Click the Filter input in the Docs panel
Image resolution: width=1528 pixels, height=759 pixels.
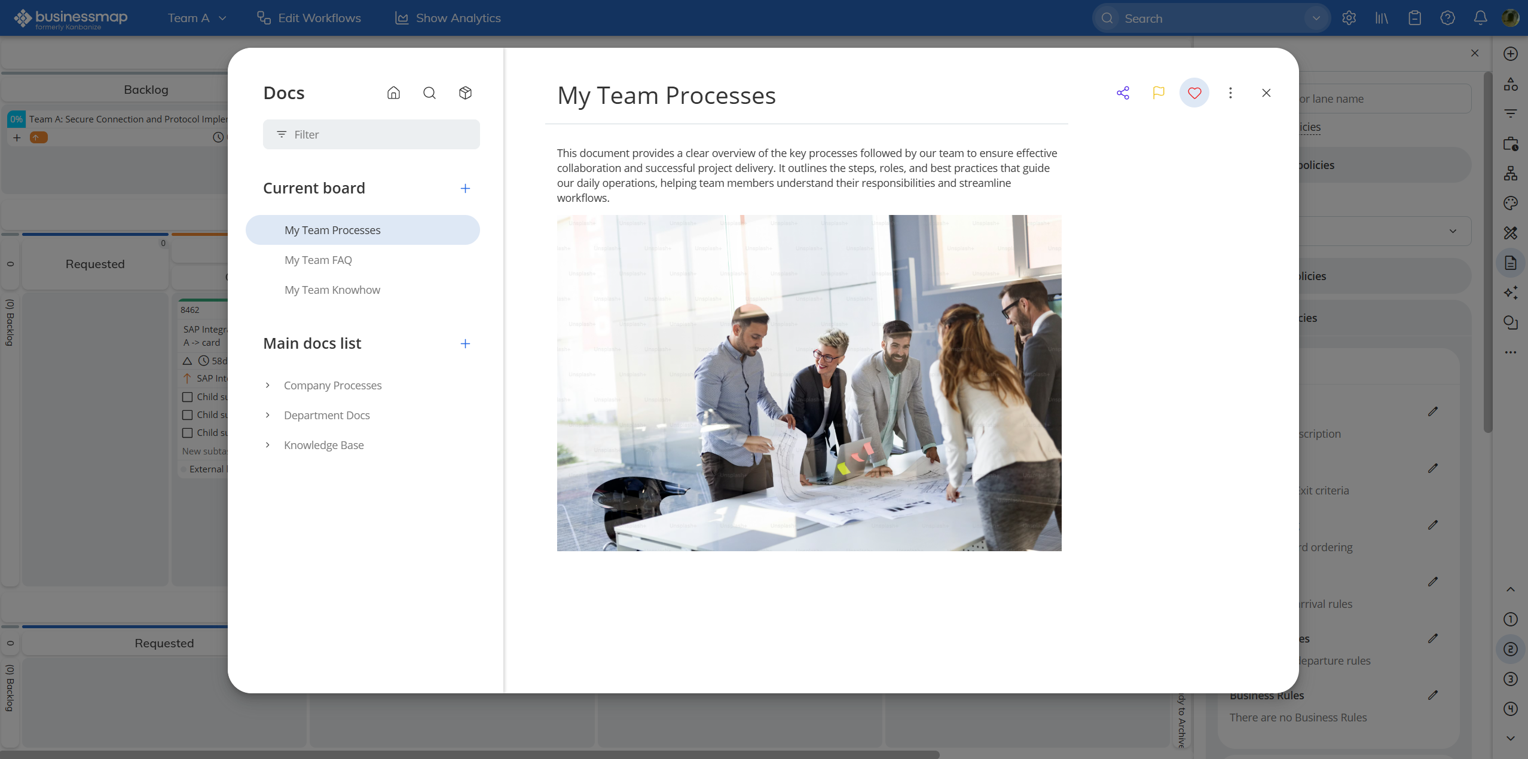point(371,134)
